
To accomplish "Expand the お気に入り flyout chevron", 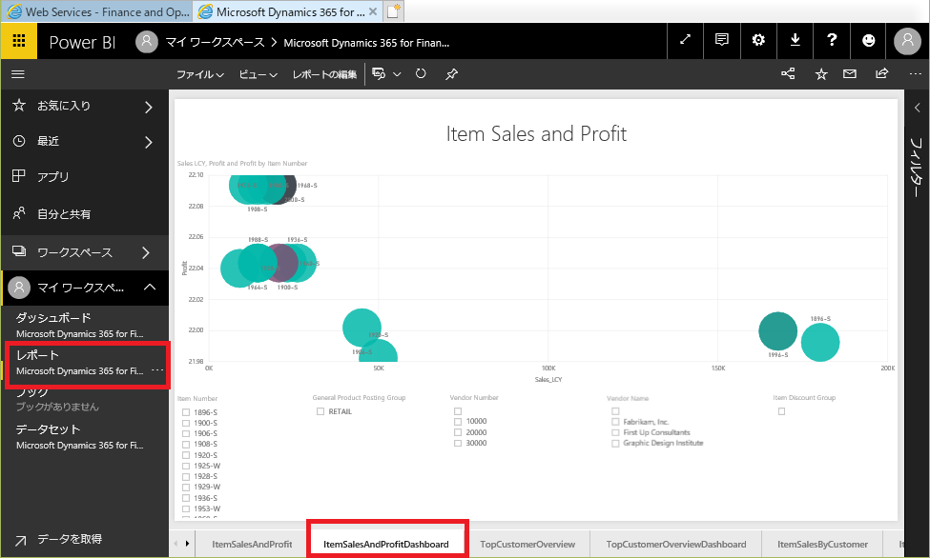I will [148, 107].
